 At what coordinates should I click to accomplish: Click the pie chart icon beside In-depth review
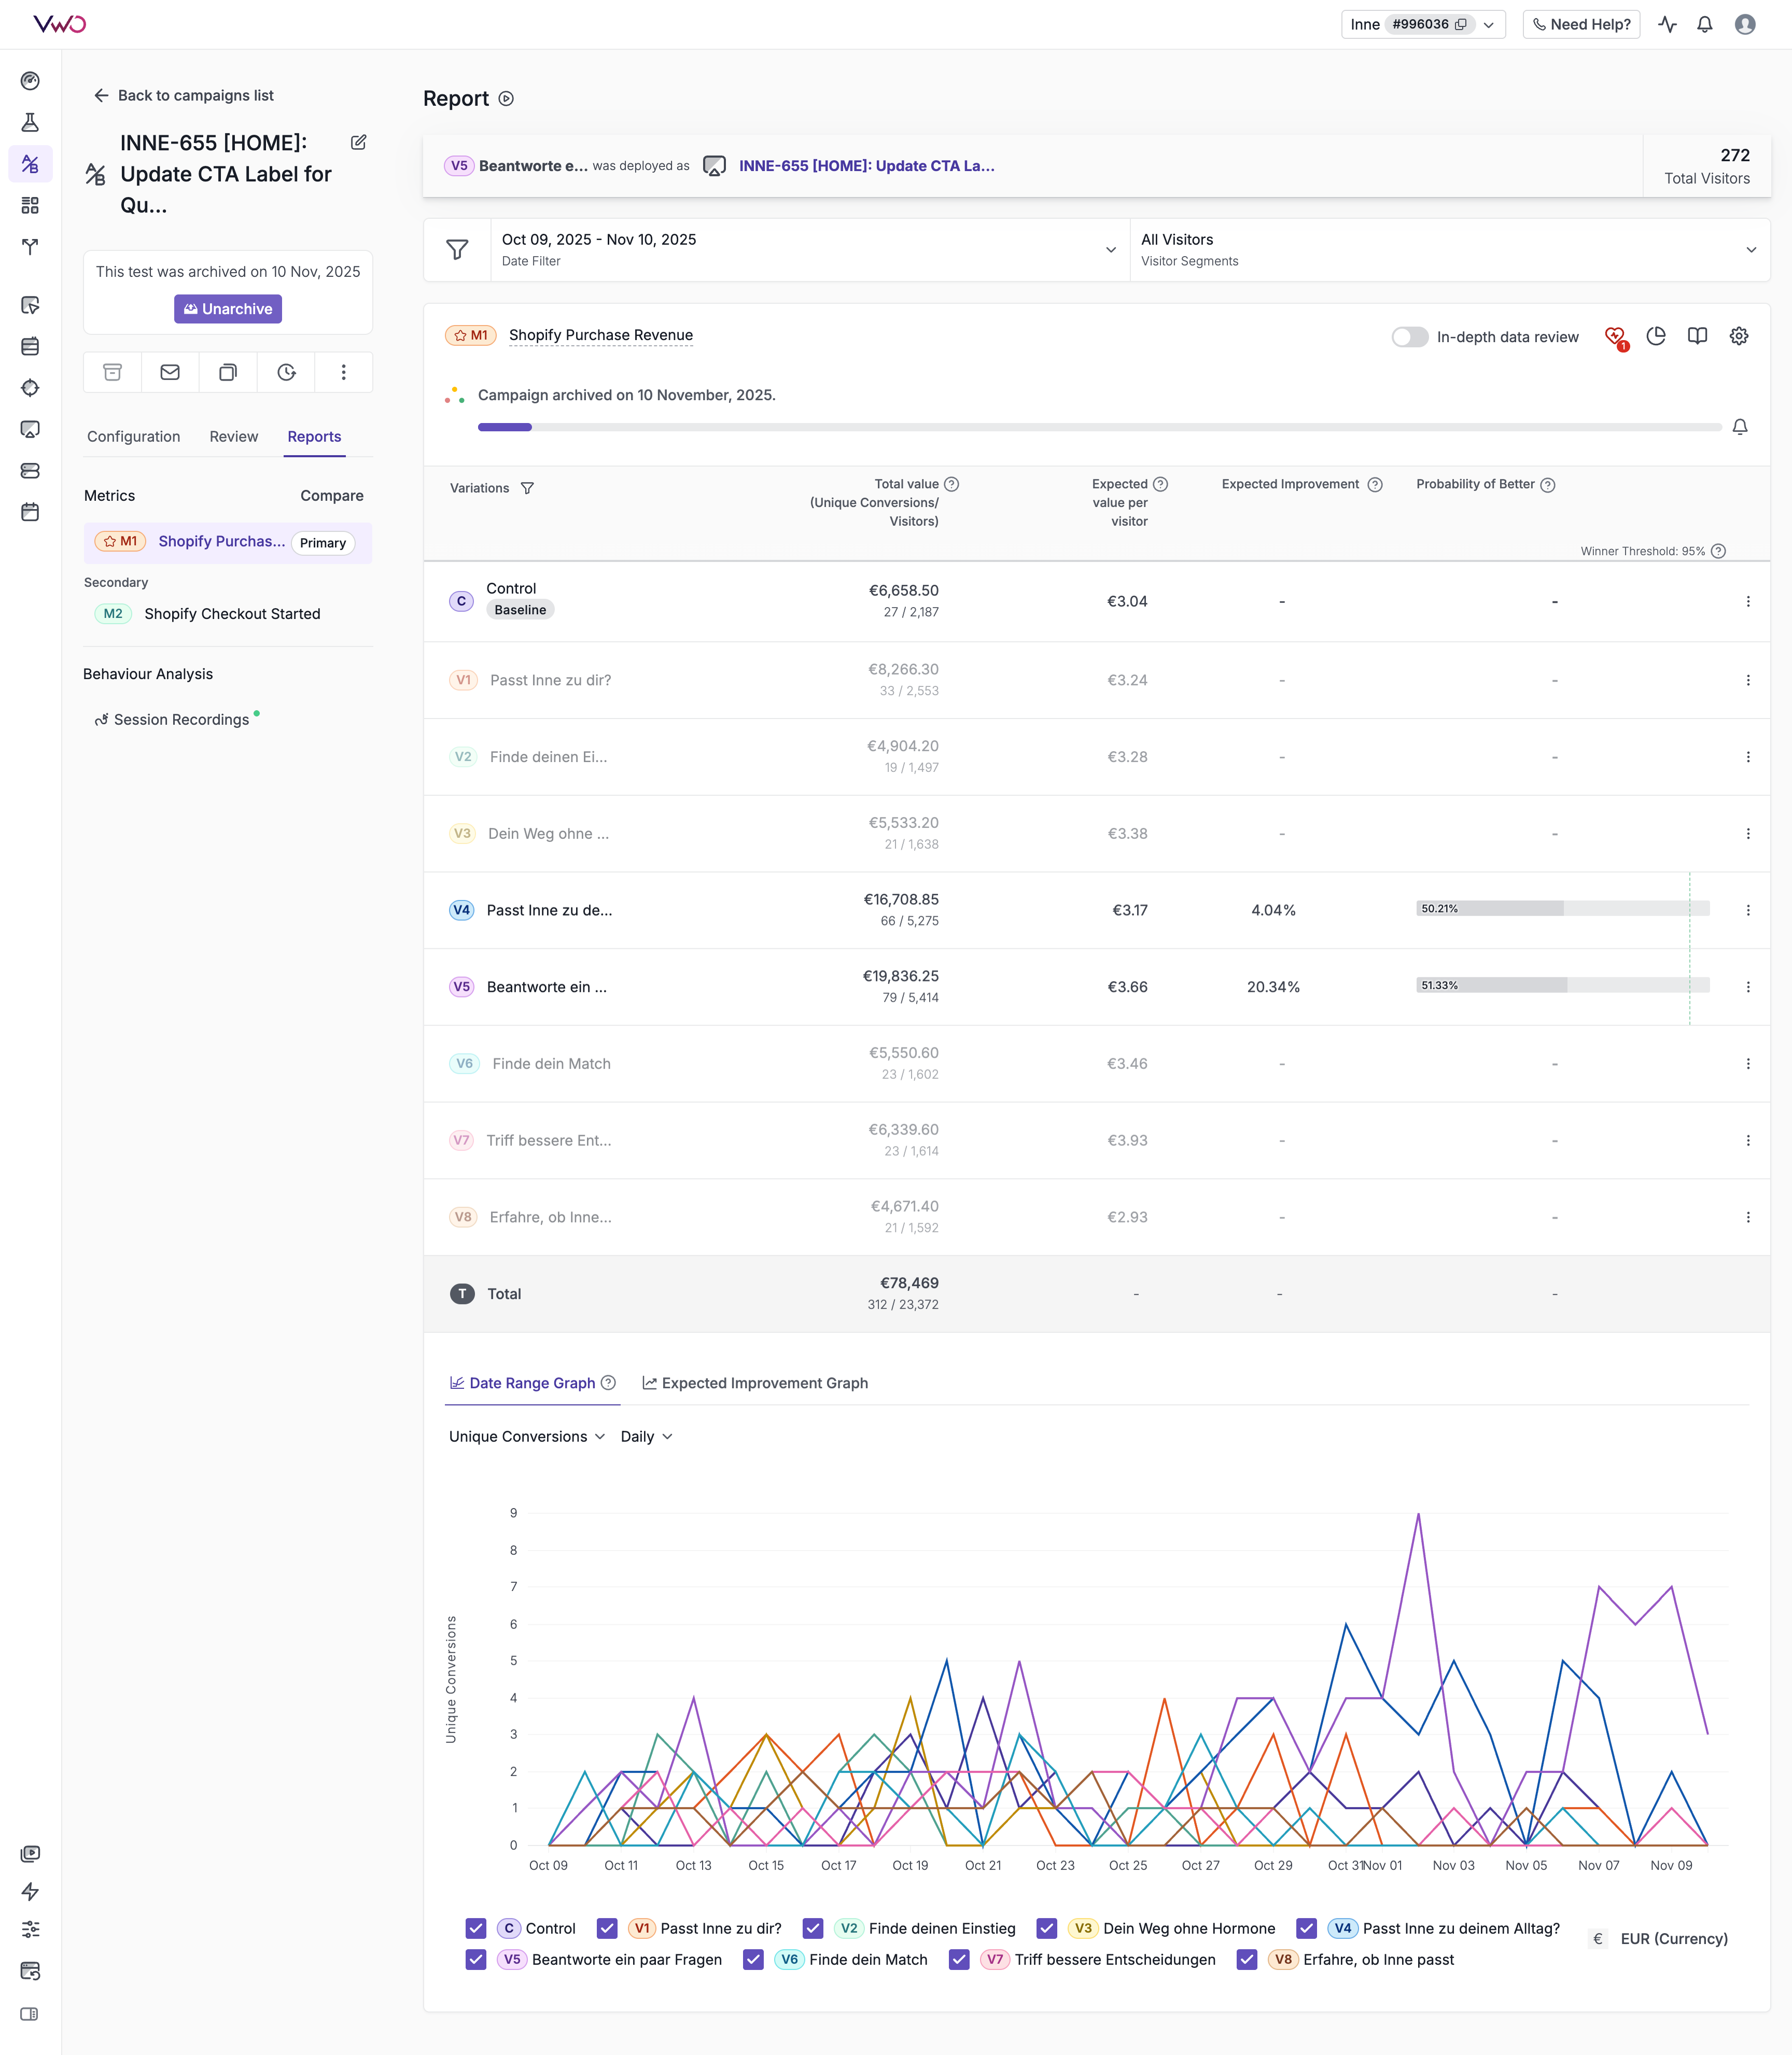coord(1656,336)
